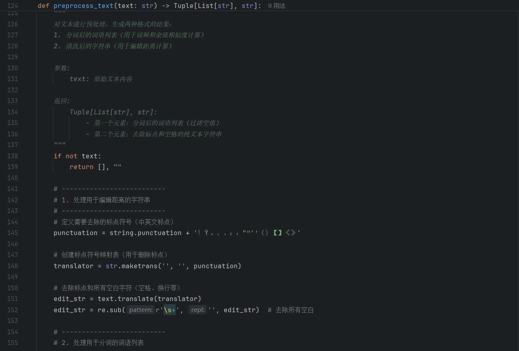The height and width of the screenshot is (351, 519).
Task: Click line number 145 in the gutter
Action: coord(12,233)
